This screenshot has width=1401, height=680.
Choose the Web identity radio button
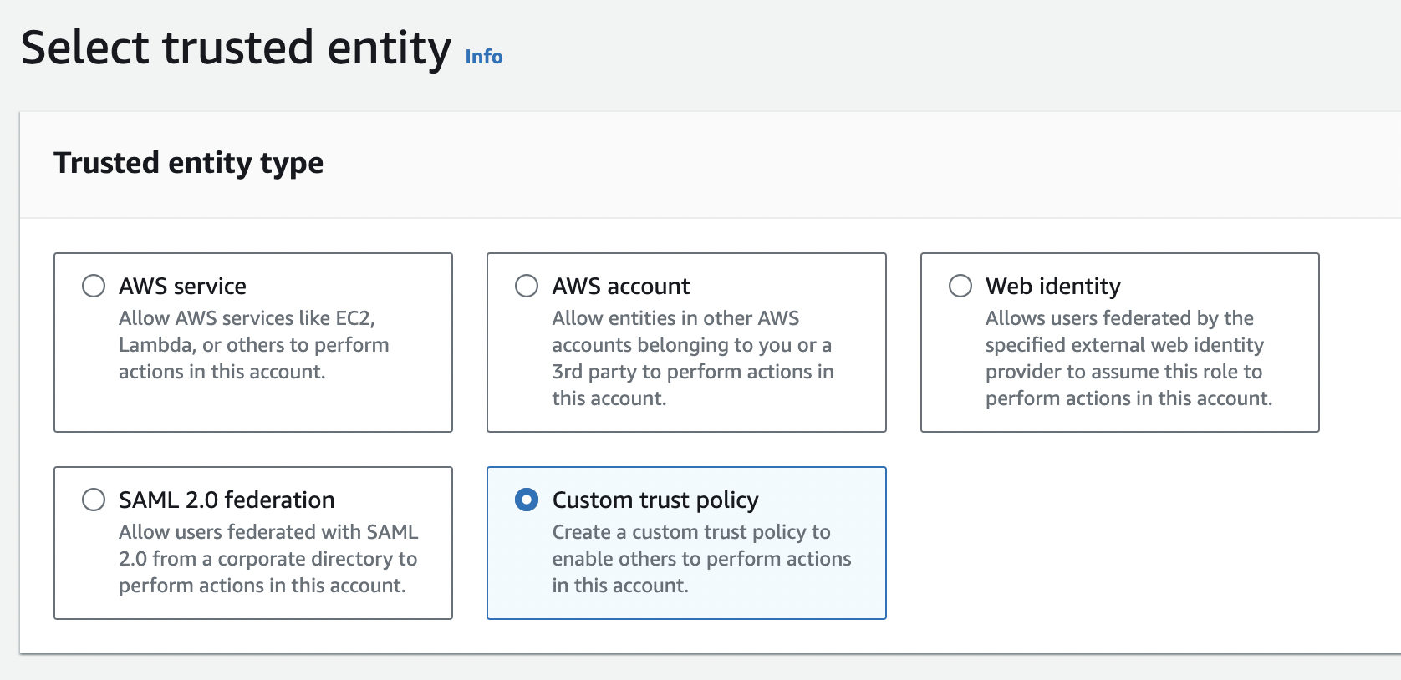[960, 286]
